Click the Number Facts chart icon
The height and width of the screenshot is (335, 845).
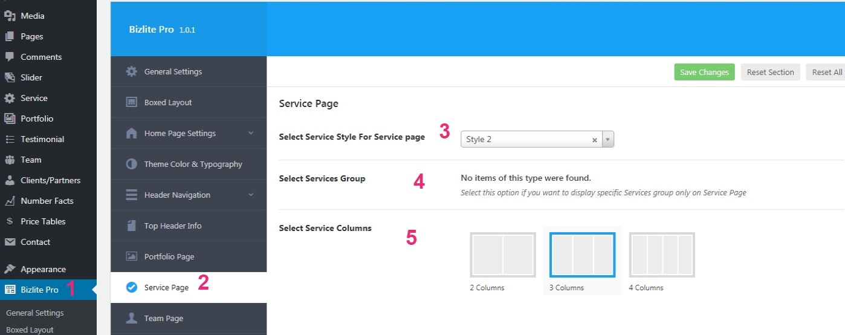(10, 201)
